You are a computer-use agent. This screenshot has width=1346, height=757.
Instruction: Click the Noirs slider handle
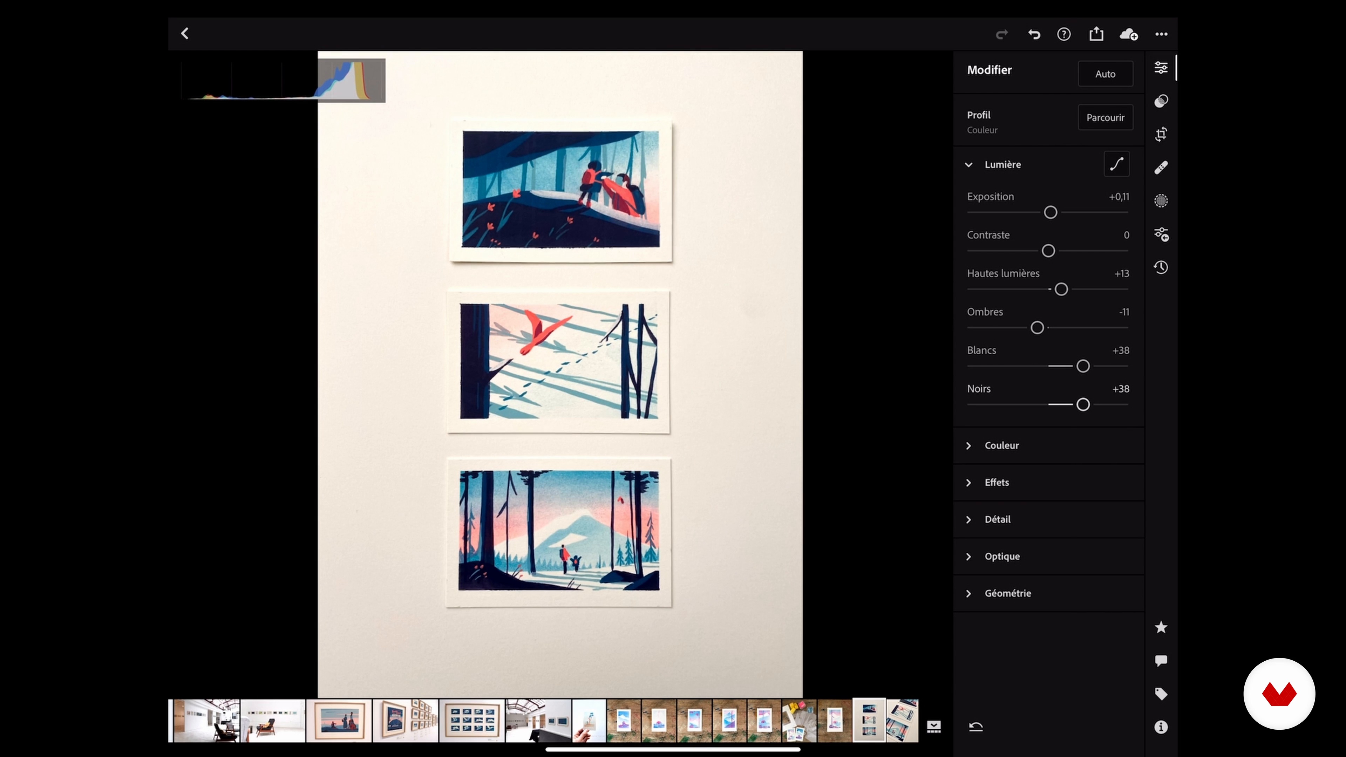point(1083,404)
